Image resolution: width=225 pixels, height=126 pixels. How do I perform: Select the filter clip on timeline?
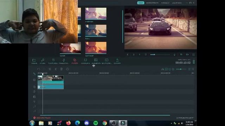(x=51, y=87)
